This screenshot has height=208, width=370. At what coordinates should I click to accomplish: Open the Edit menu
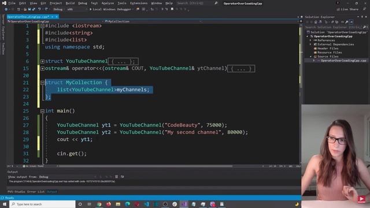coord(23,3)
